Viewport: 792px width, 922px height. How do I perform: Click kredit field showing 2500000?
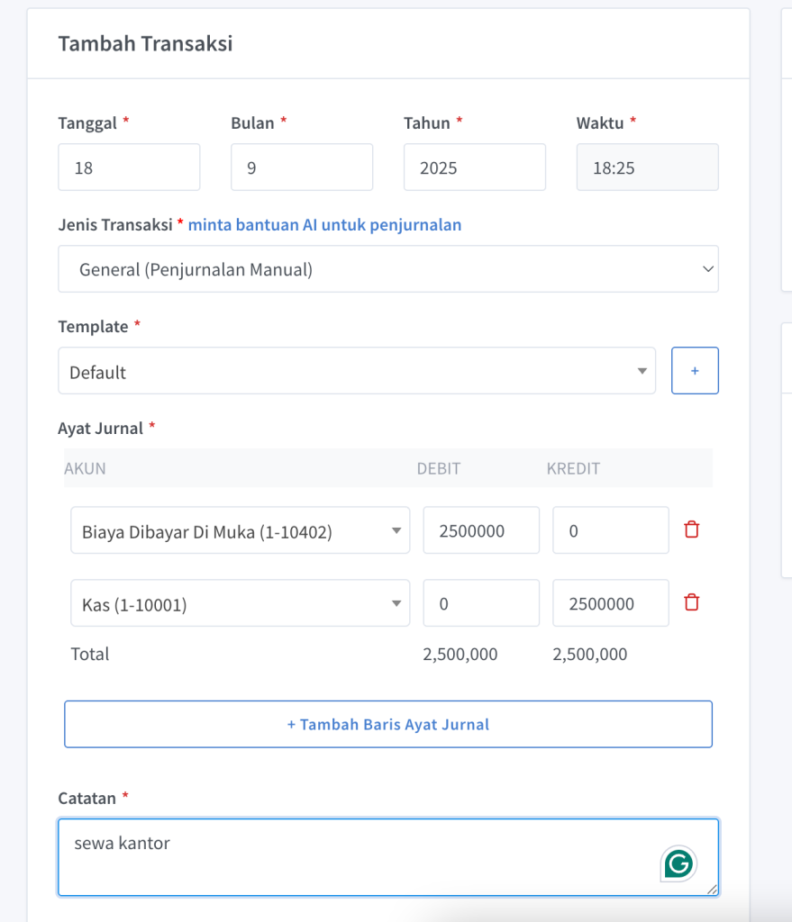tap(610, 603)
